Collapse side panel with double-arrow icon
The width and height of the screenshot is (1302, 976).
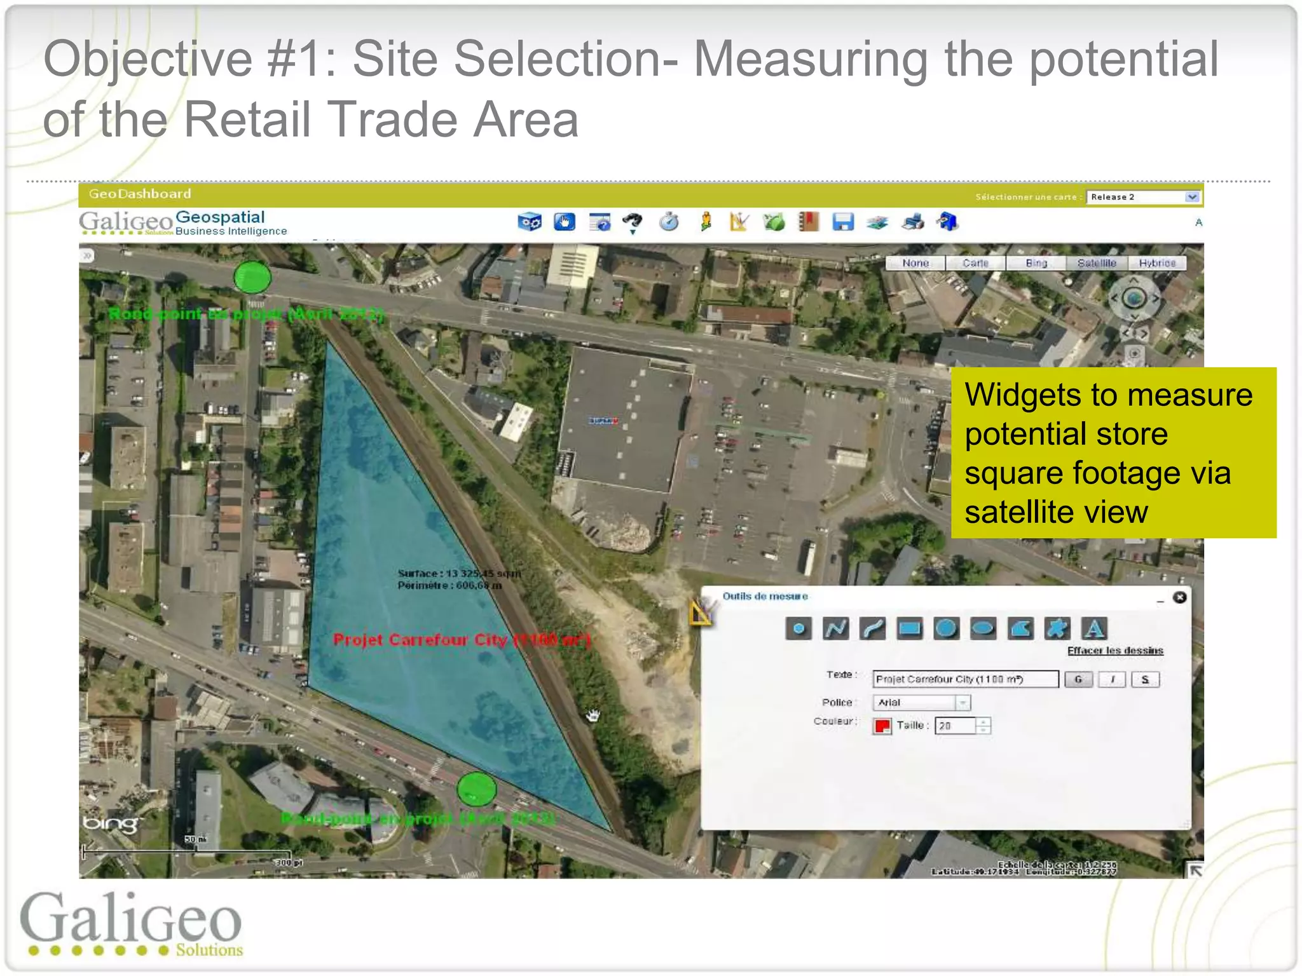87,255
